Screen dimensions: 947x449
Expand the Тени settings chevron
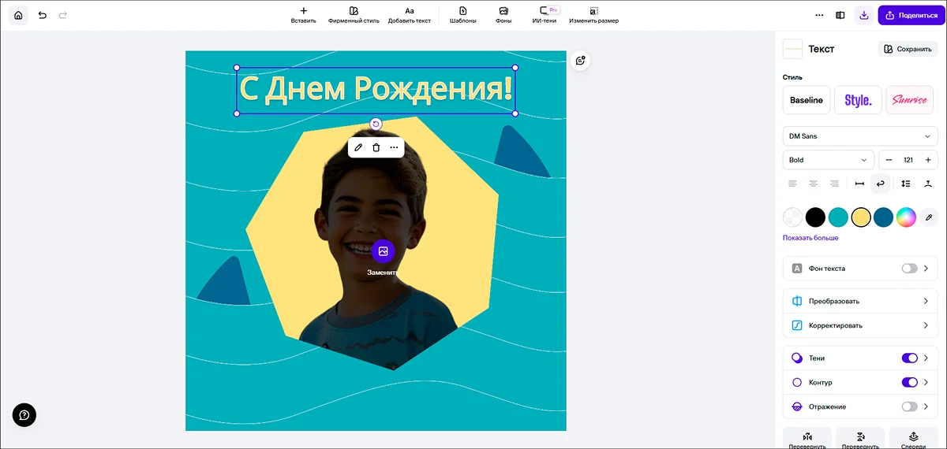(926, 358)
